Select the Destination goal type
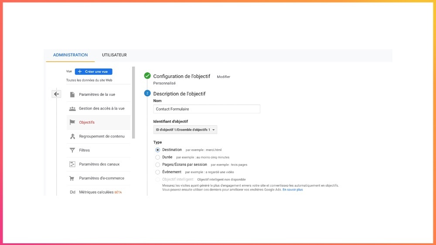Image resolution: width=436 pixels, height=245 pixels. tap(158, 150)
